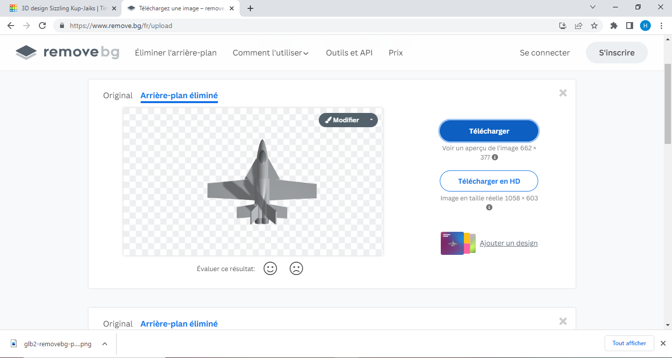Go to the Prix page
This screenshot has width=672, height=358.
[396, 53]
